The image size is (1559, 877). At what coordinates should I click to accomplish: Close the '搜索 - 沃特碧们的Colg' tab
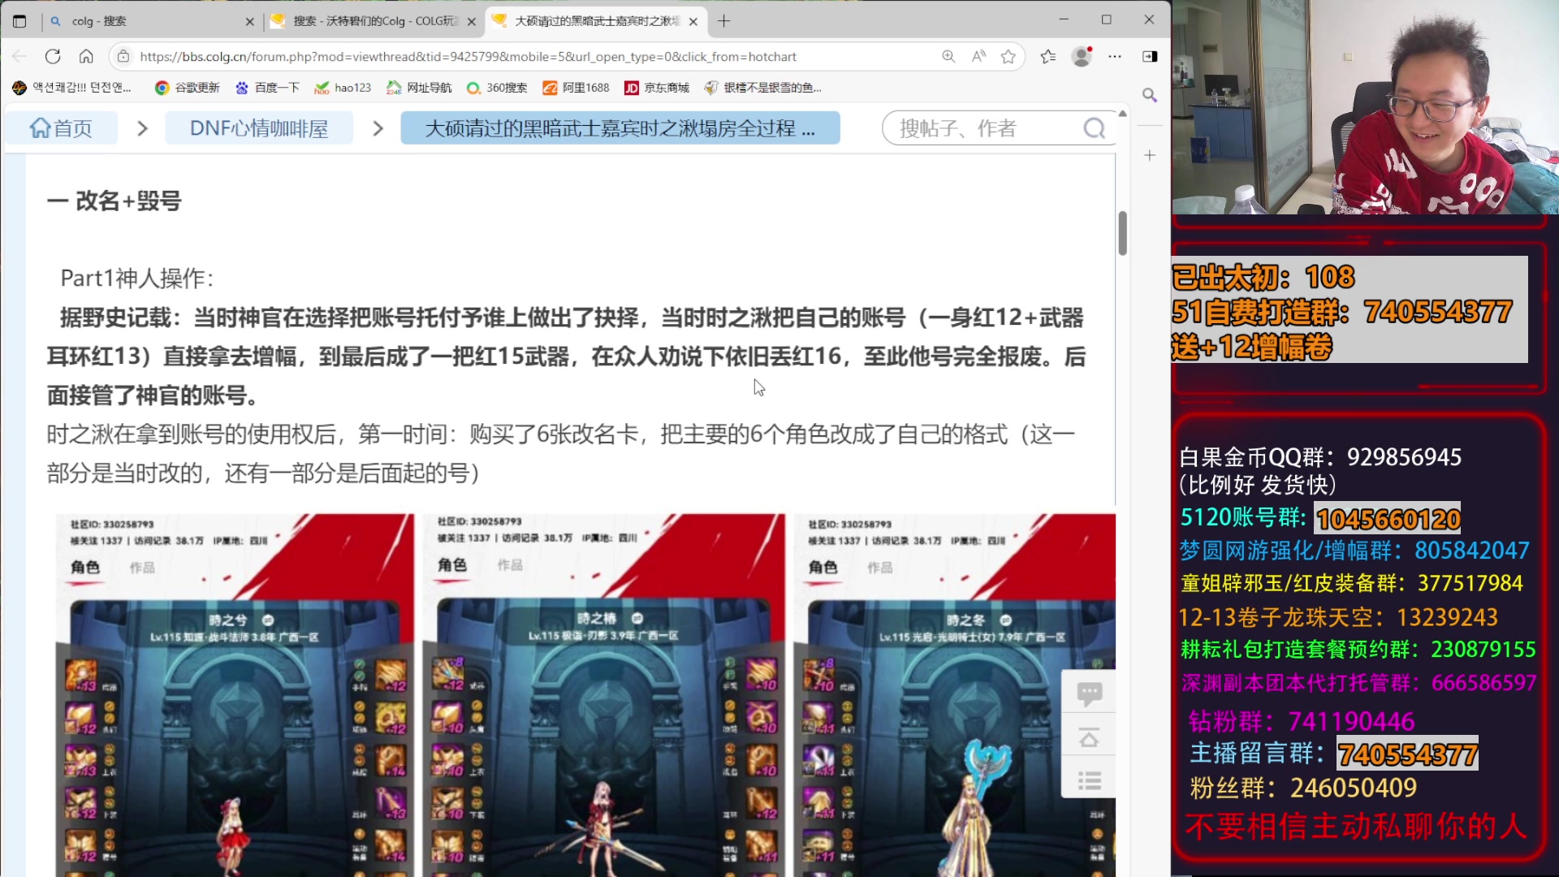tap(471, 22)
